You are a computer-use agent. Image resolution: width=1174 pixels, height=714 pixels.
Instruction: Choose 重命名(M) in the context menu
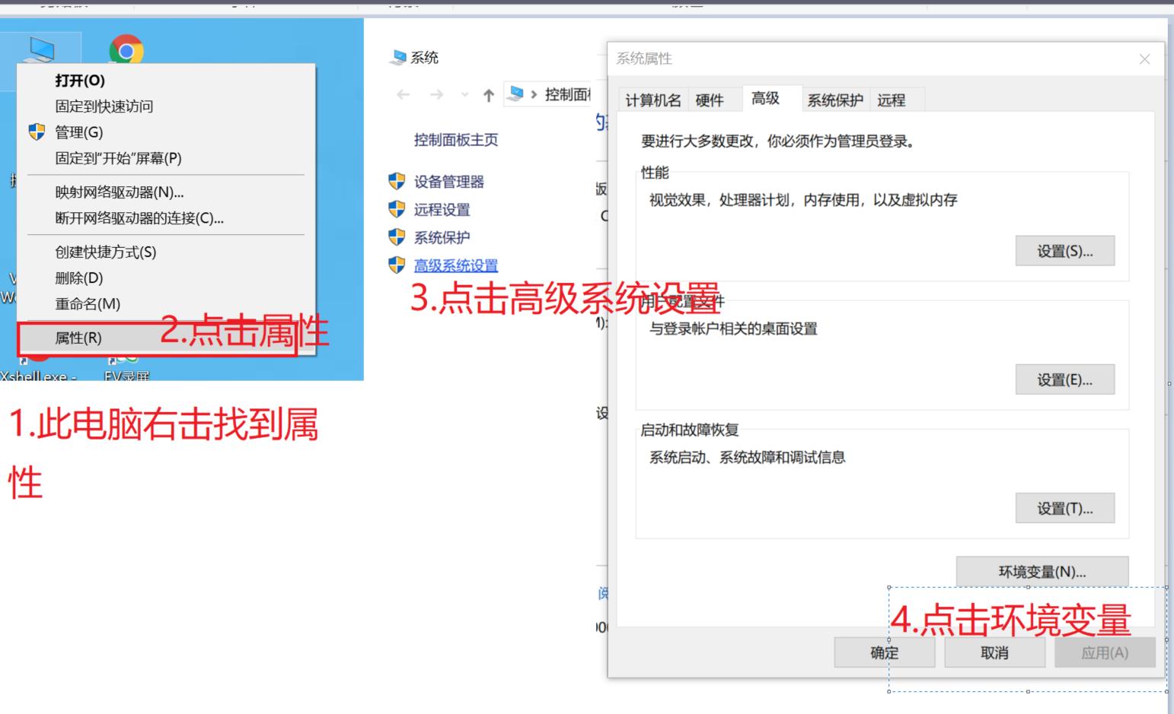[165, 304]
